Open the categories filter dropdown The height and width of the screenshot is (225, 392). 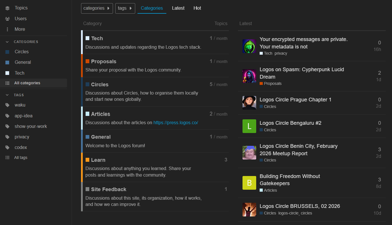(97, 8)
